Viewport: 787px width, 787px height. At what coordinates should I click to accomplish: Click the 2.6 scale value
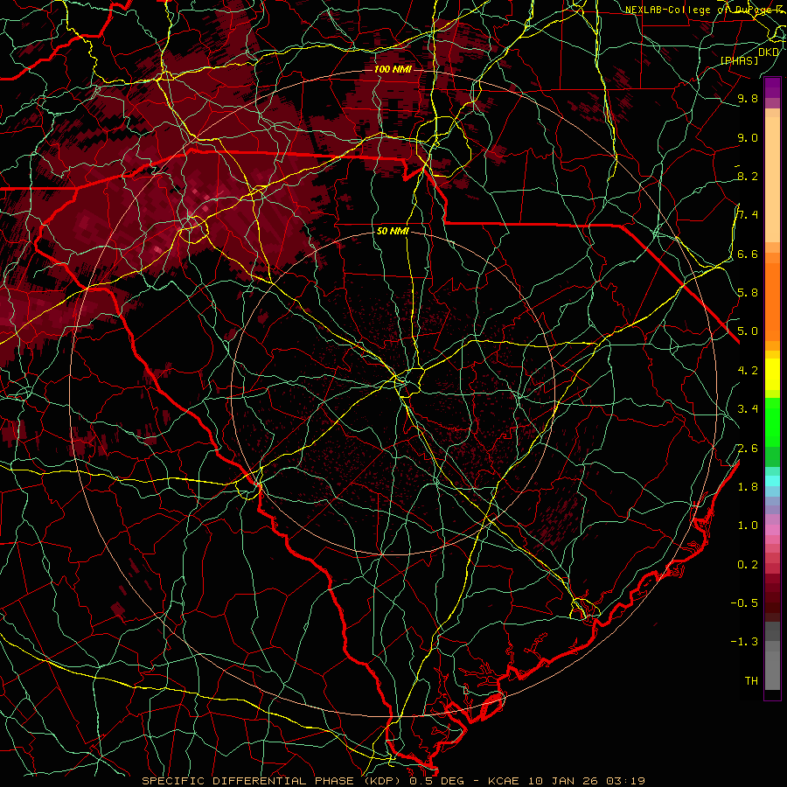click(x=748, y=449)
